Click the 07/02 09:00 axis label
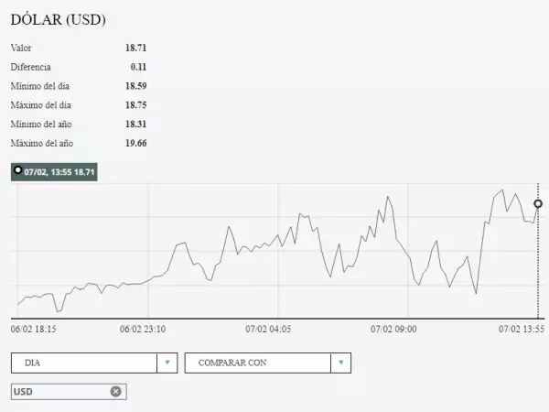This screenshot has height=412, width=549. pyautogui.click(x=393, y=328)
